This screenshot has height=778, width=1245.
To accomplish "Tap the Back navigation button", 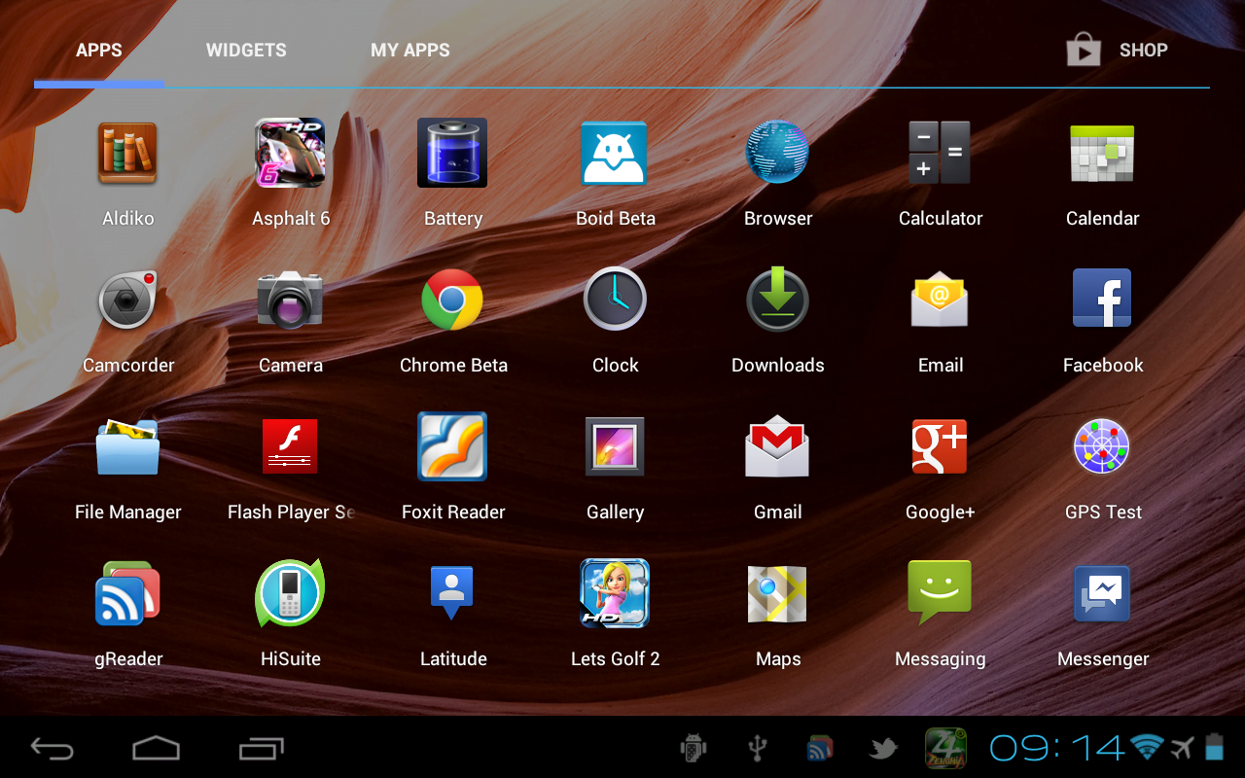I will tap(52, 748).
